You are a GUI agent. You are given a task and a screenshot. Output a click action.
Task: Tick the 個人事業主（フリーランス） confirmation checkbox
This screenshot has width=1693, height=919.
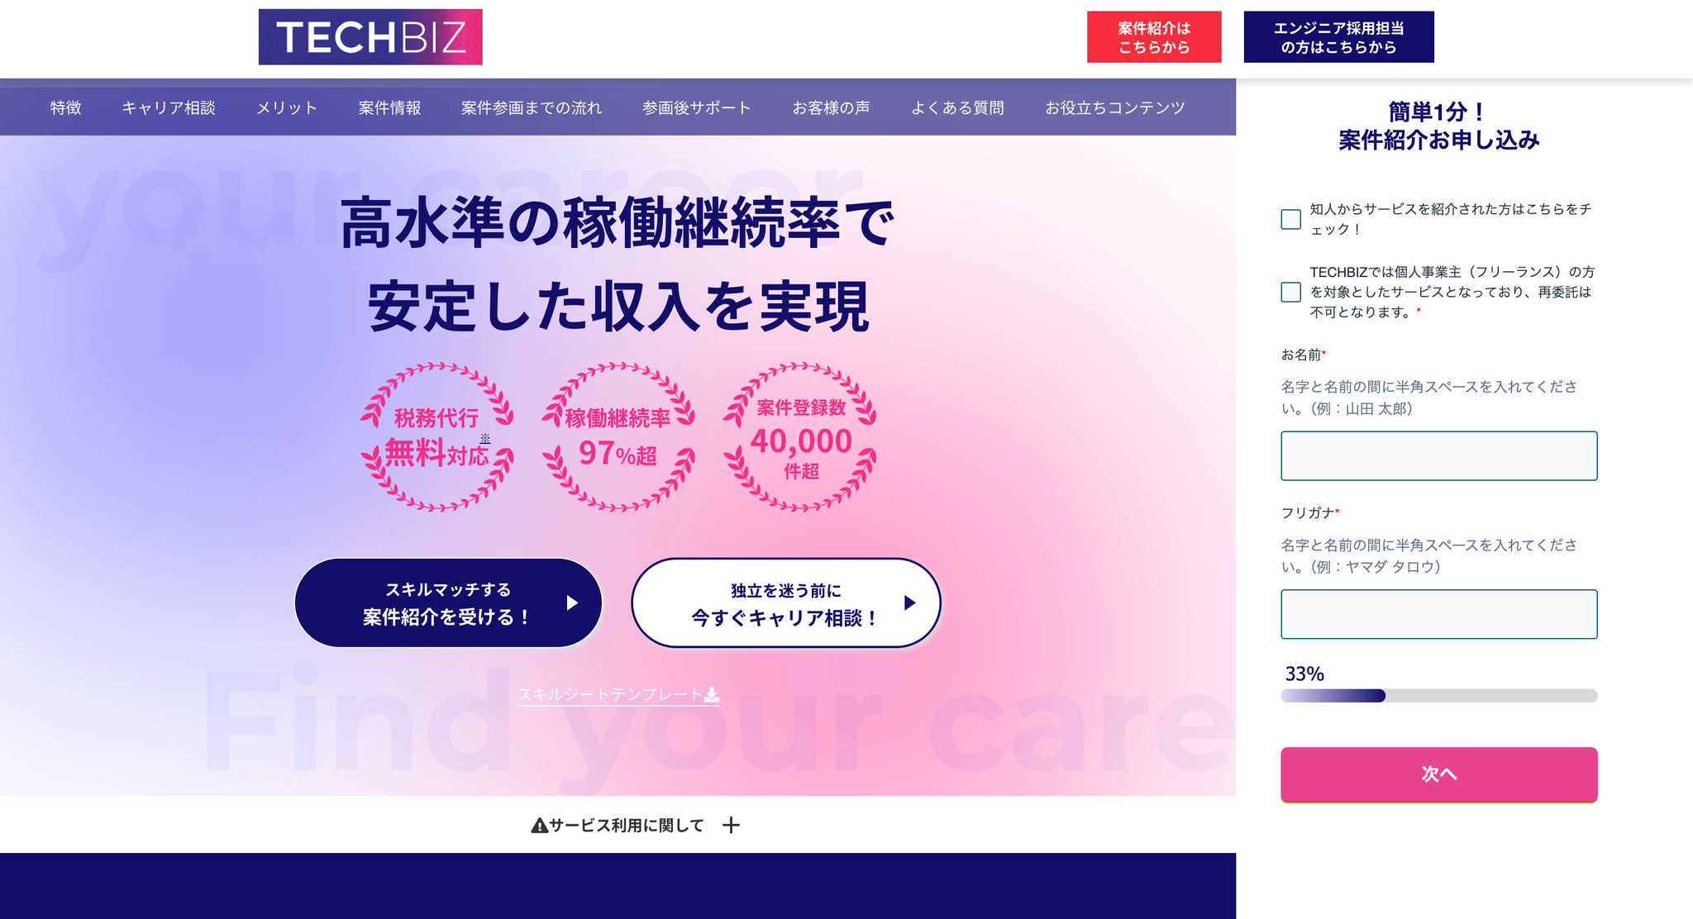[1290, 292]
